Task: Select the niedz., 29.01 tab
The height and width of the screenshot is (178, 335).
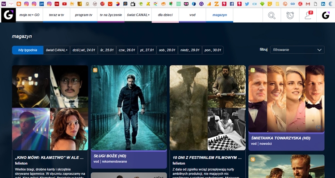Action: tap(190, 50)
